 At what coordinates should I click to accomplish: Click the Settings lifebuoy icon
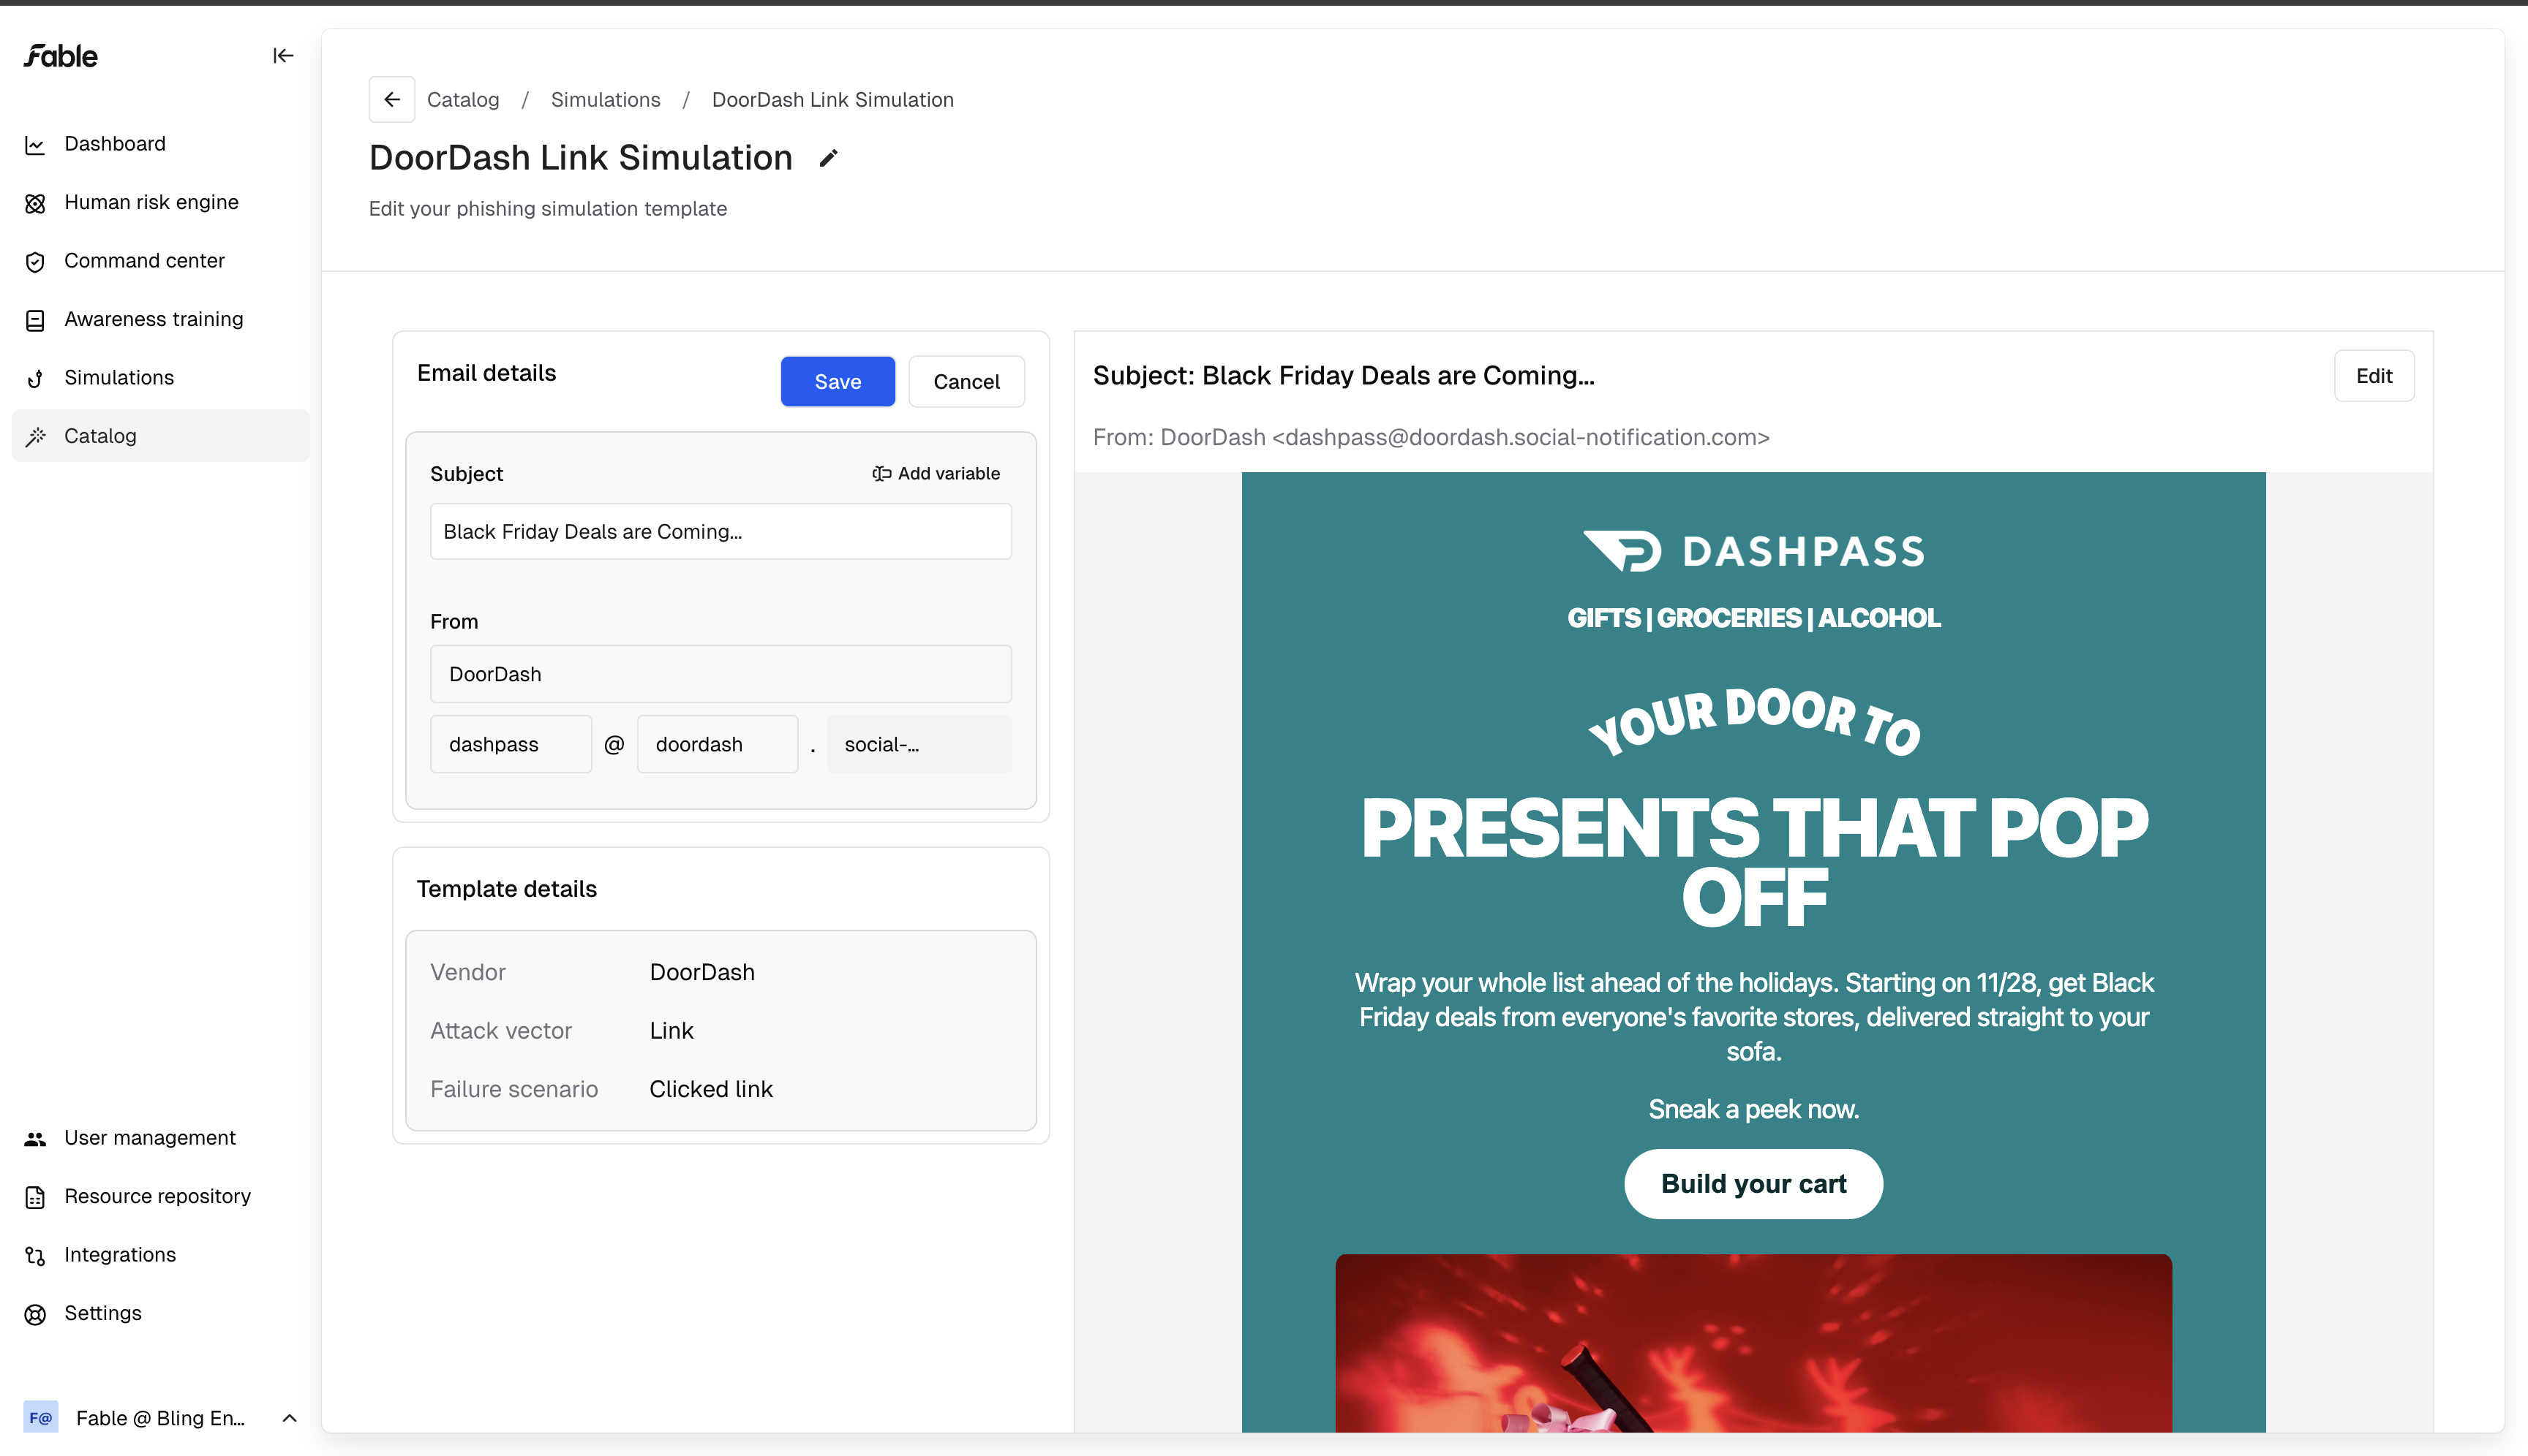35,1314
